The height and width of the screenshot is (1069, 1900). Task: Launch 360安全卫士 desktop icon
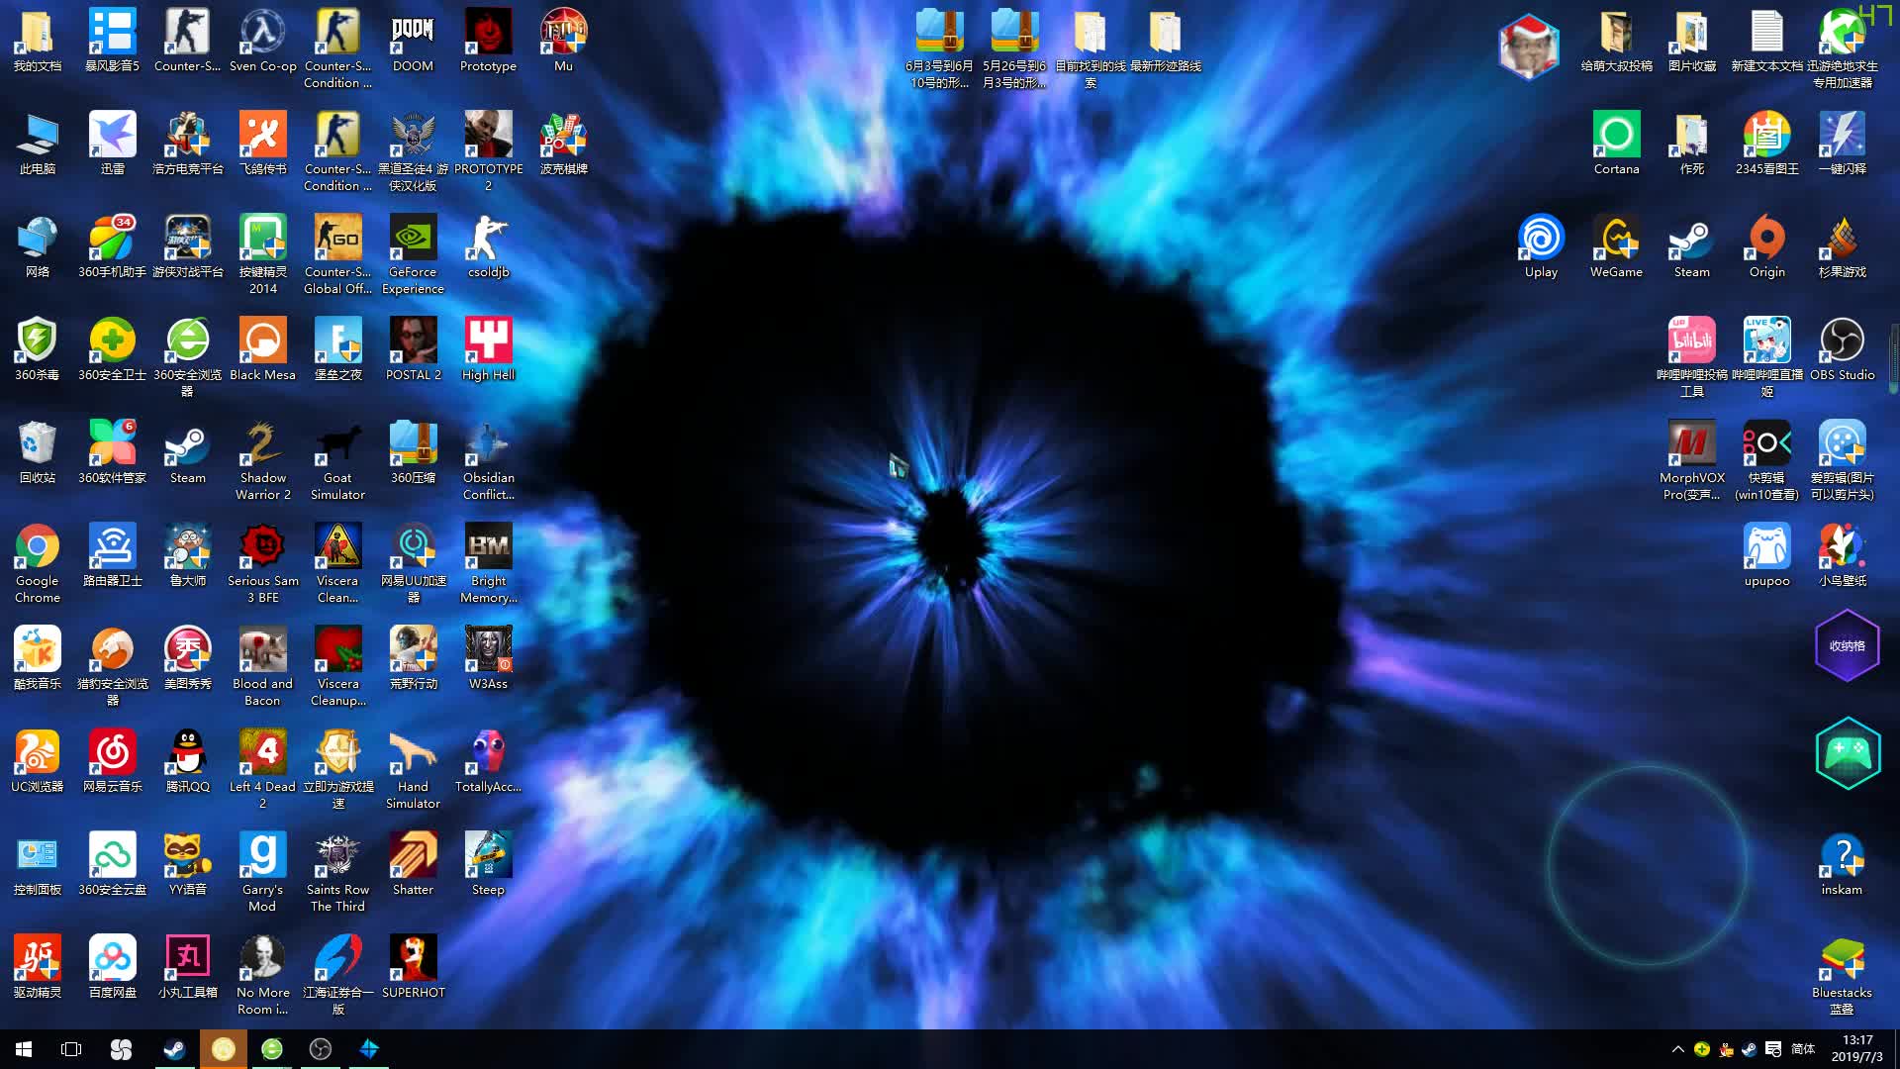[x=112, y=349]
